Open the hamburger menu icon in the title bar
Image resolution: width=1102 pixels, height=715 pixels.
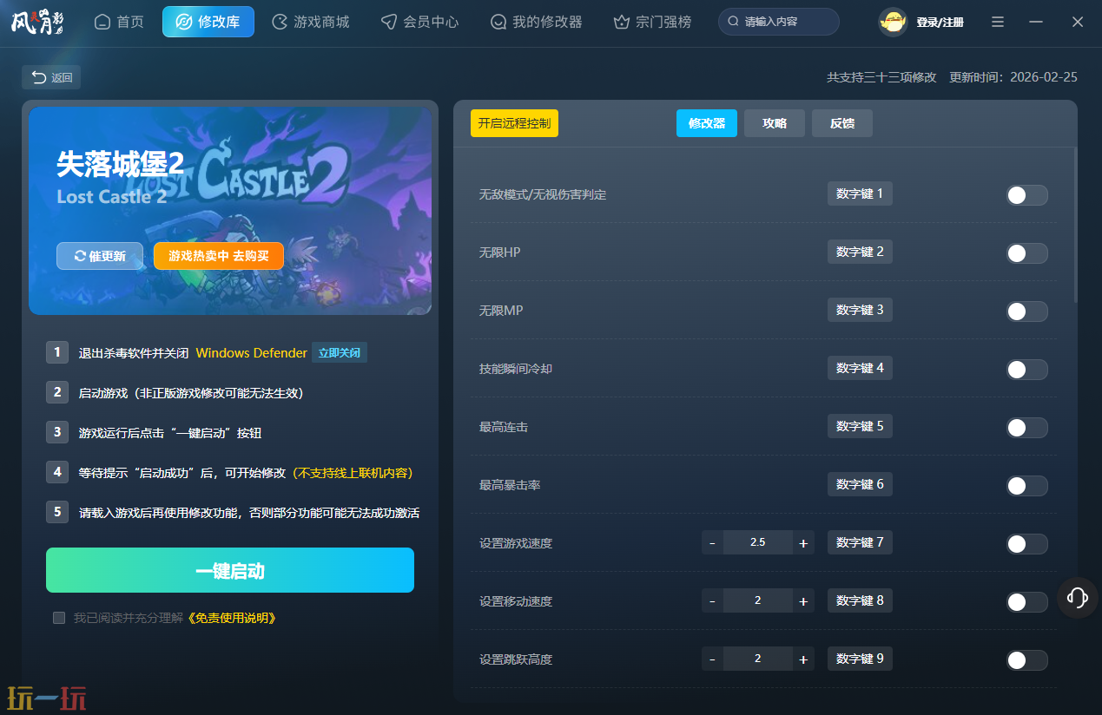(x=998, y=22)
